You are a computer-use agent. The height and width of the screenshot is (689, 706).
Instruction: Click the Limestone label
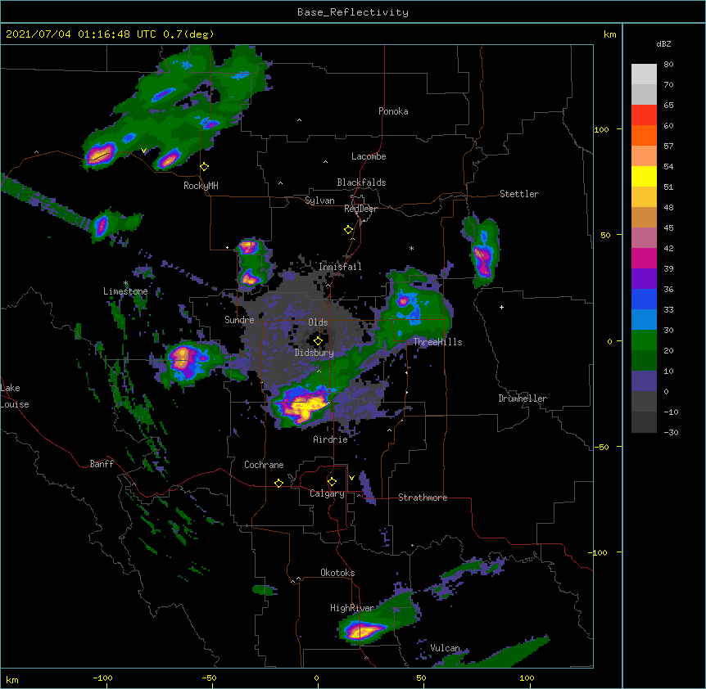point(125,291)
